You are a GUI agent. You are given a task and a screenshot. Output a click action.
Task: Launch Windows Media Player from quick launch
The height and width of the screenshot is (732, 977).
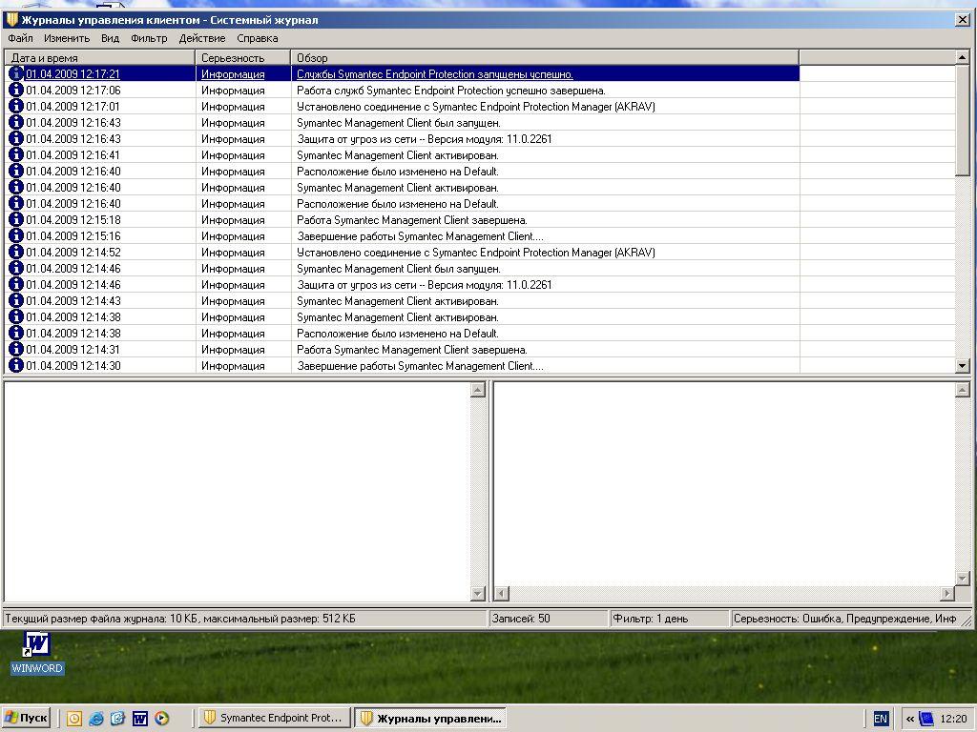click(x=161, y=719)
